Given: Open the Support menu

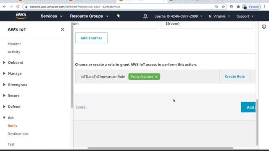Looking at the screenshot, I should click(245, 16).
